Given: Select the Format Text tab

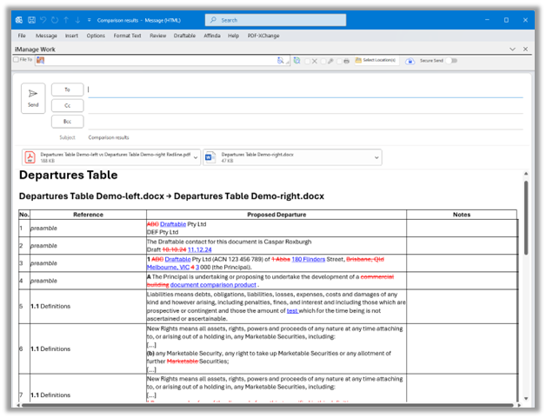Looking at the screenshot, I should point(127,36).
